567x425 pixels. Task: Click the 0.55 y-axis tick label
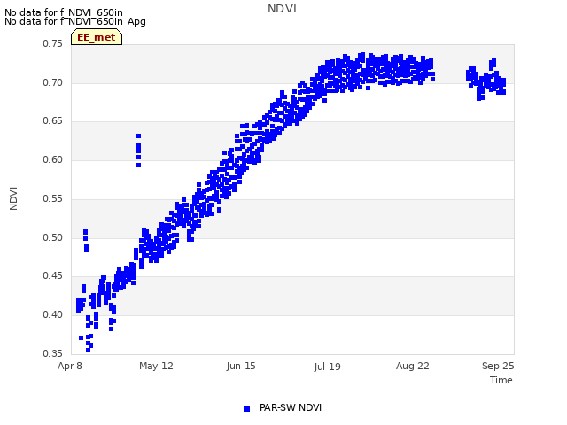[x=53, y=198]
